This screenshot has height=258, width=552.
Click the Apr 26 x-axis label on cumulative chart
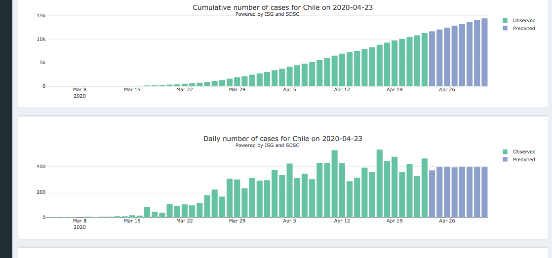click(447, 90)
